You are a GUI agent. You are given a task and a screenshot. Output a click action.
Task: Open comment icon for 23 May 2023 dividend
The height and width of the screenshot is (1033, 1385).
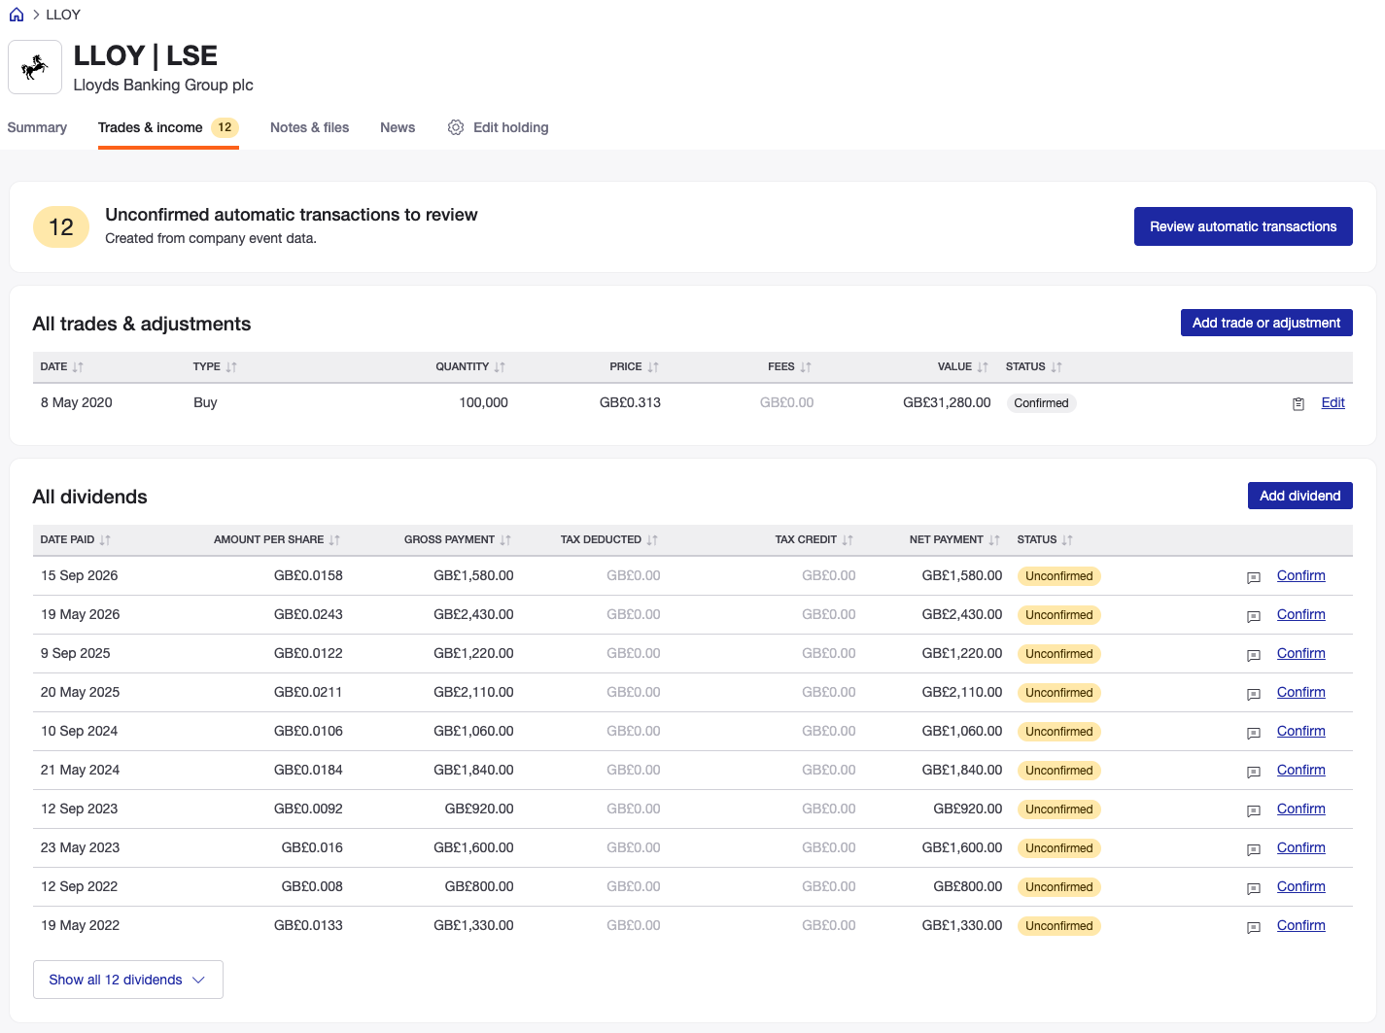pyautogui.click(x=1254, y=849)
